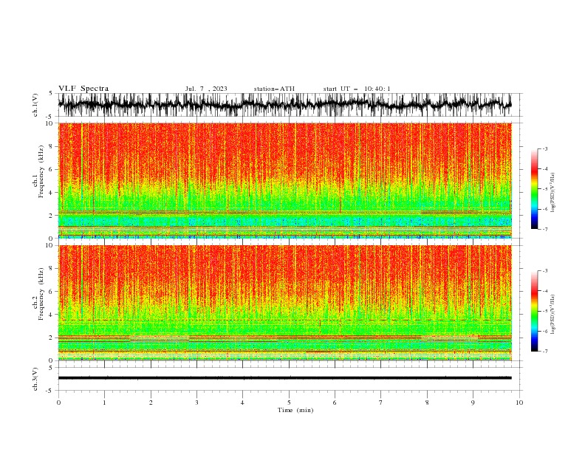
Task: Click time axis tick label "6"
Action: point(335,403)
